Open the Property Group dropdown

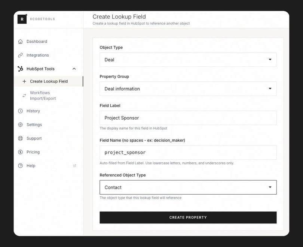pyautogui.click(x=188, y=89)
